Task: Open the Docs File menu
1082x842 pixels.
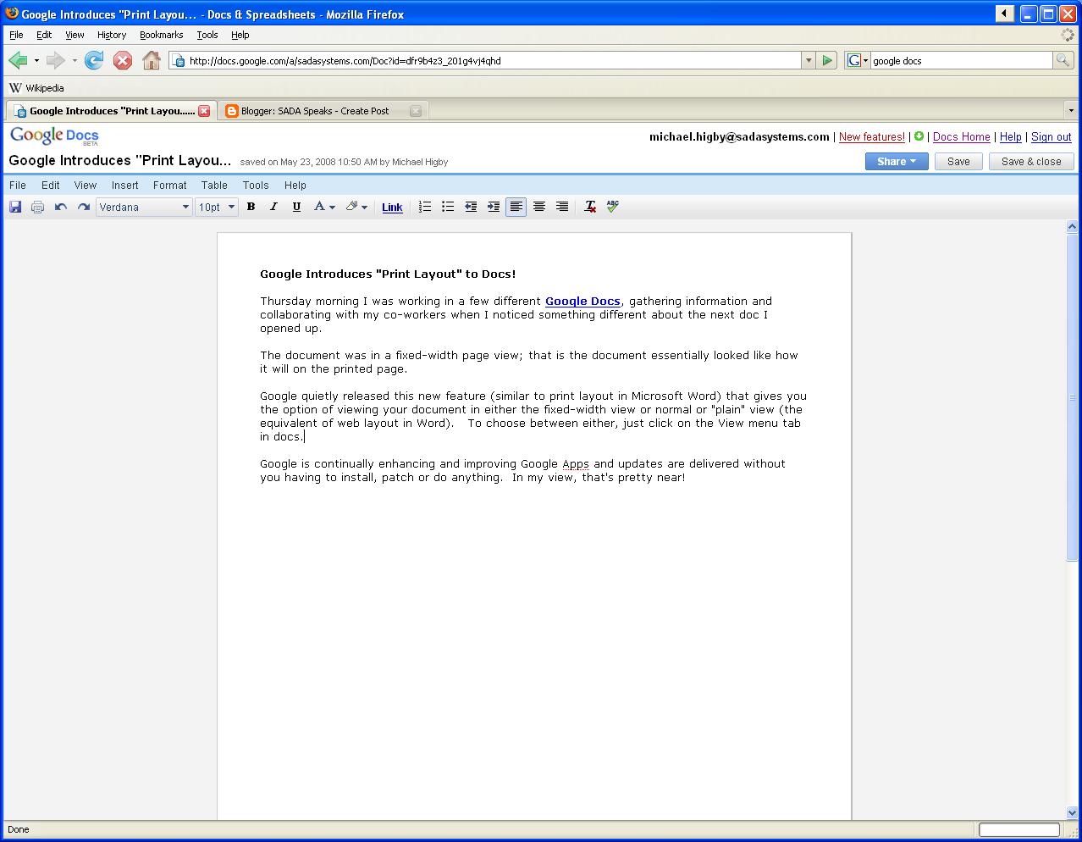Action: [17, 185]
